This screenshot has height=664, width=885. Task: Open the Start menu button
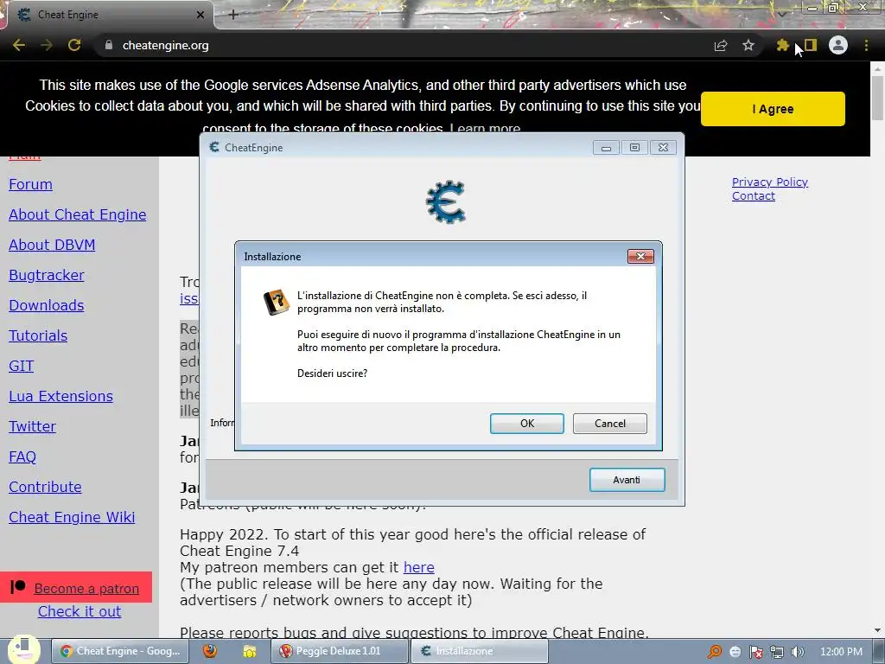coord(23,648)
